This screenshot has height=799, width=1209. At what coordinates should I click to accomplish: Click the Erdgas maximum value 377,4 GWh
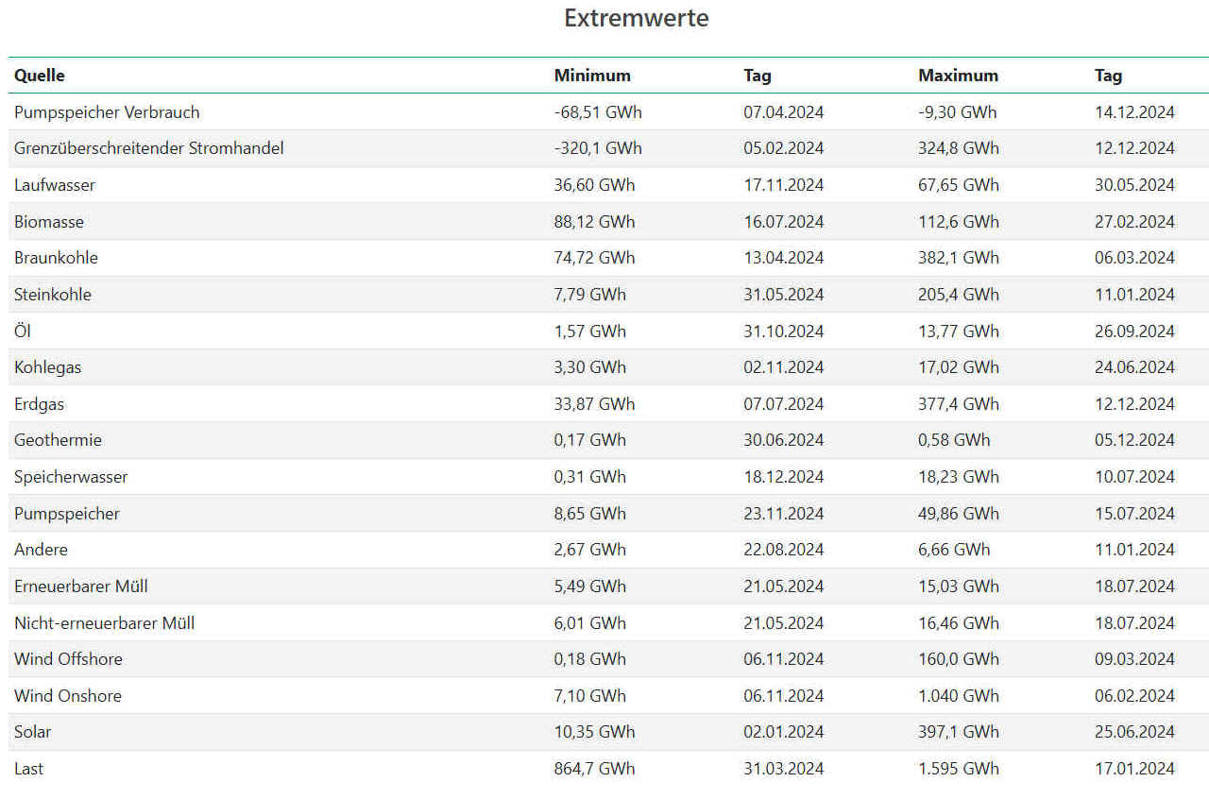point(959,404)
